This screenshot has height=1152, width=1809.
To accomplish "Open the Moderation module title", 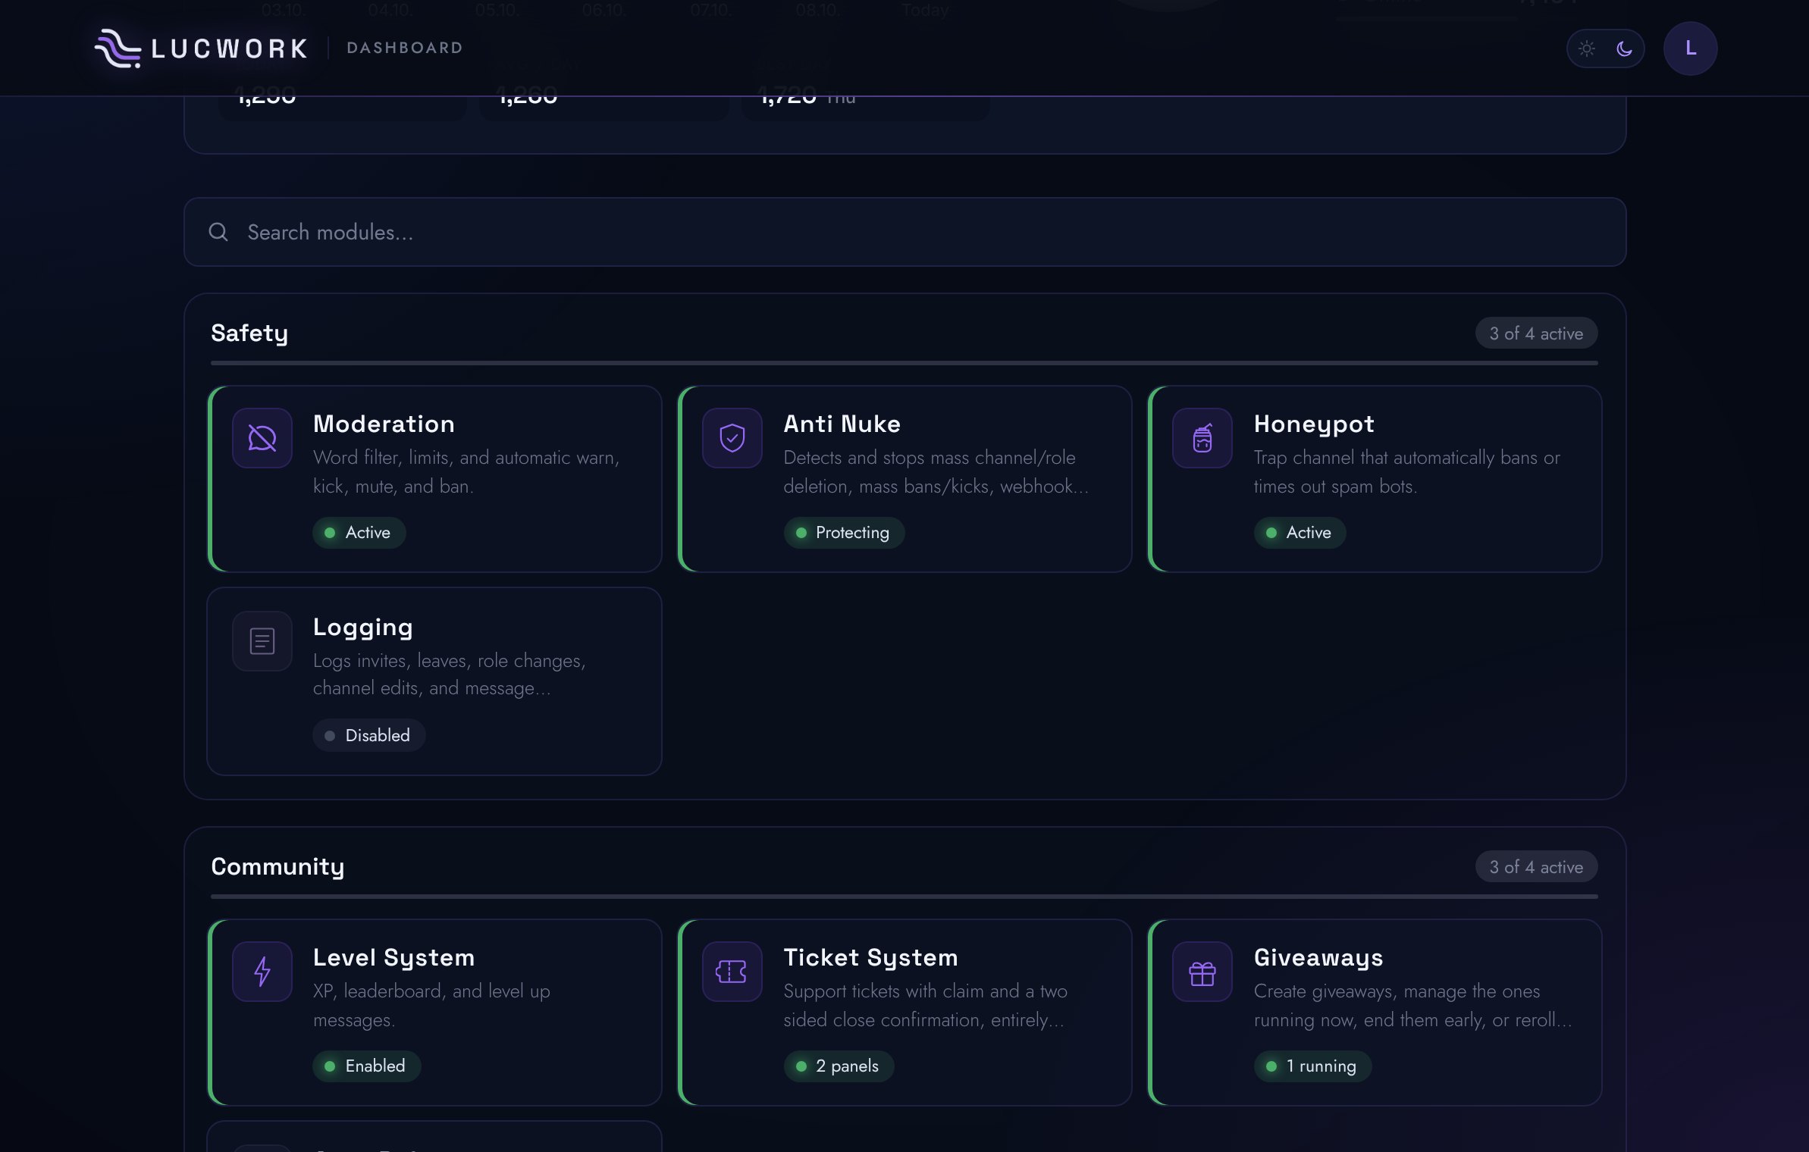I will (x=384, y=424).
